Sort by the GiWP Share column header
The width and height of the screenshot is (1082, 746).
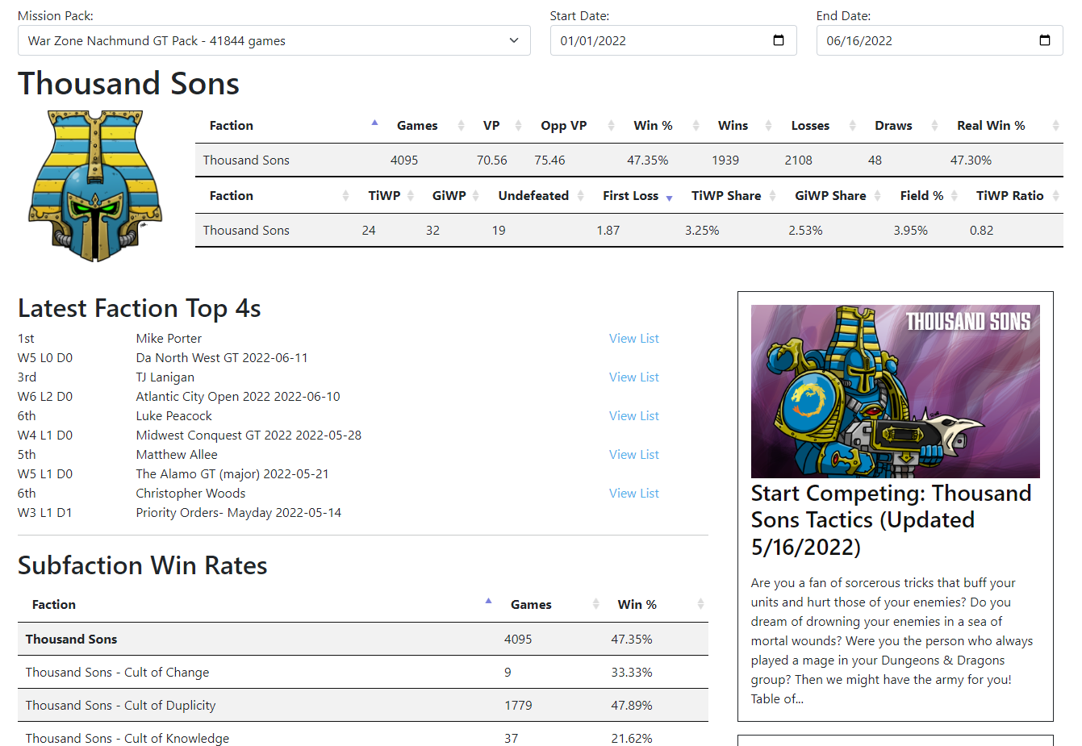(x=830, y=196)
